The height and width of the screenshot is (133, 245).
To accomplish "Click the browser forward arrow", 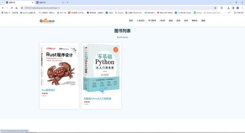I will click(x=7, y=8).
